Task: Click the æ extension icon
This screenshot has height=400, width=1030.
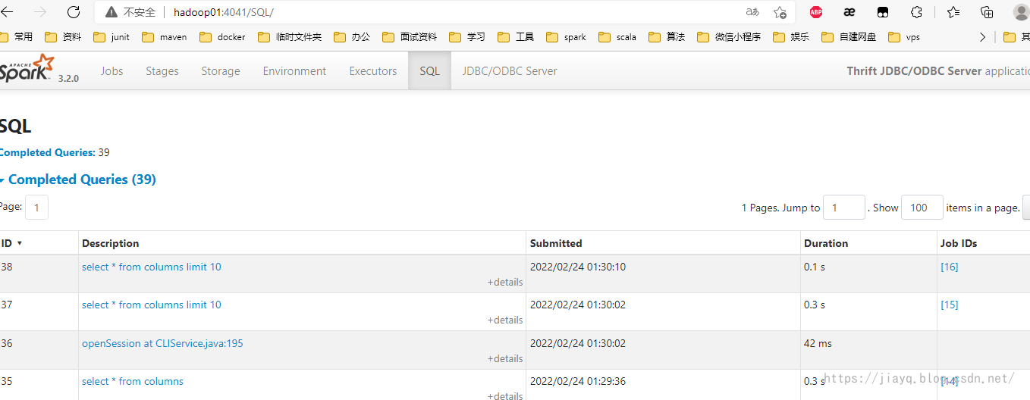Action: (849, 12)
